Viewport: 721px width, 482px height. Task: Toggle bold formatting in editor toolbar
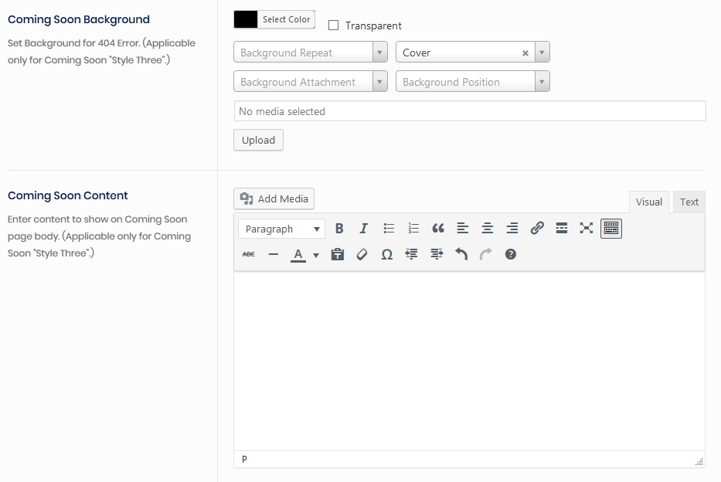coord(339,229)
